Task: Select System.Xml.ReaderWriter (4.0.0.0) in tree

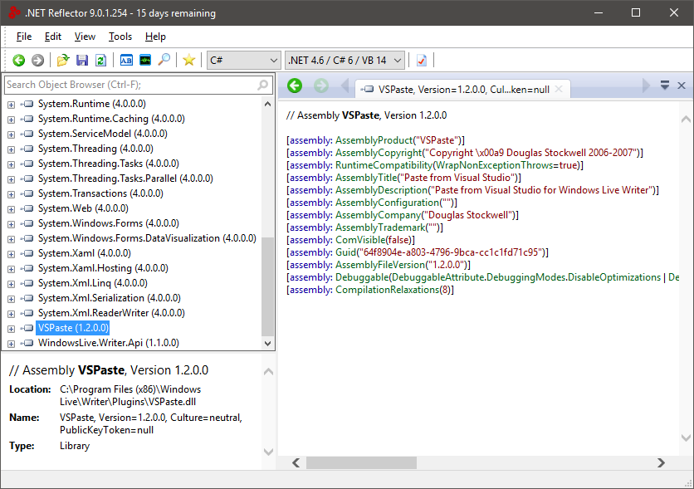Action: (x=111, y=313)
